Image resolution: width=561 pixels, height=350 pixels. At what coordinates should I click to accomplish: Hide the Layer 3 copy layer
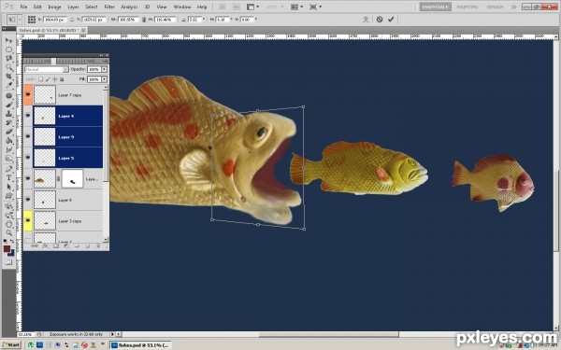pyautogui.click(x=28, y=220)
